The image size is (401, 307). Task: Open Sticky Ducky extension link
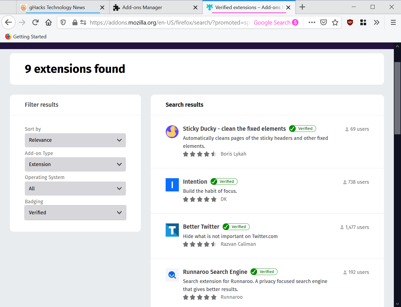[x=234, y=129]
